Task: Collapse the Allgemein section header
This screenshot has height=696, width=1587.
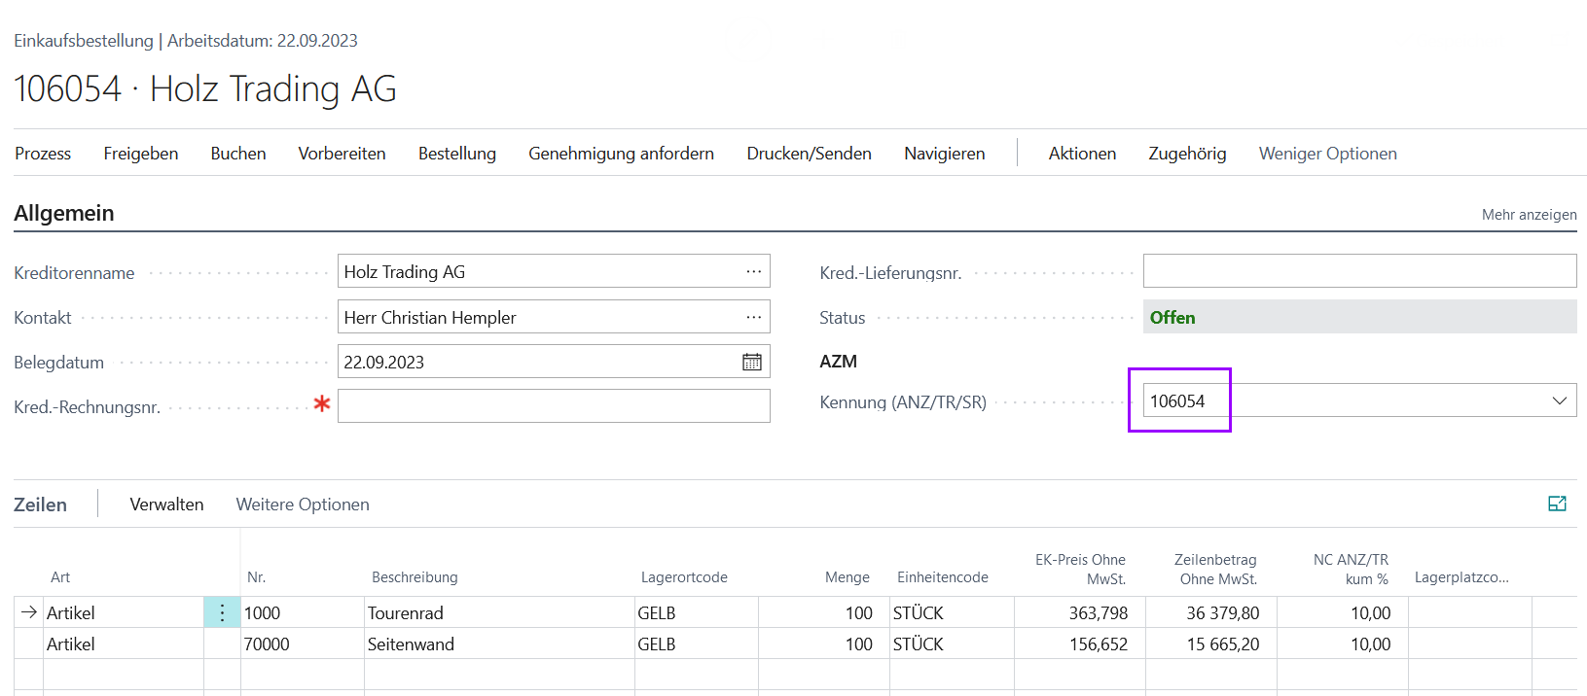Action: (64, 213)
